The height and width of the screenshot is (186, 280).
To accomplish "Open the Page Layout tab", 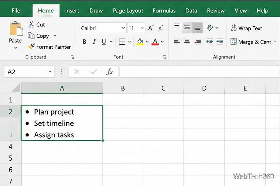I will tap(128, 11).
